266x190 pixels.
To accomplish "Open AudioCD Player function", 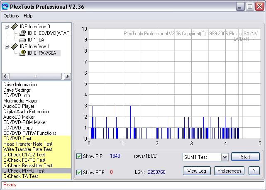I will pyautogui.click(x=19, y=106).
